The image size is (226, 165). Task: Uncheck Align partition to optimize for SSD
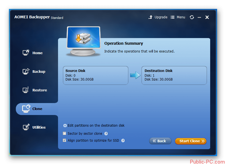(64, 140)
